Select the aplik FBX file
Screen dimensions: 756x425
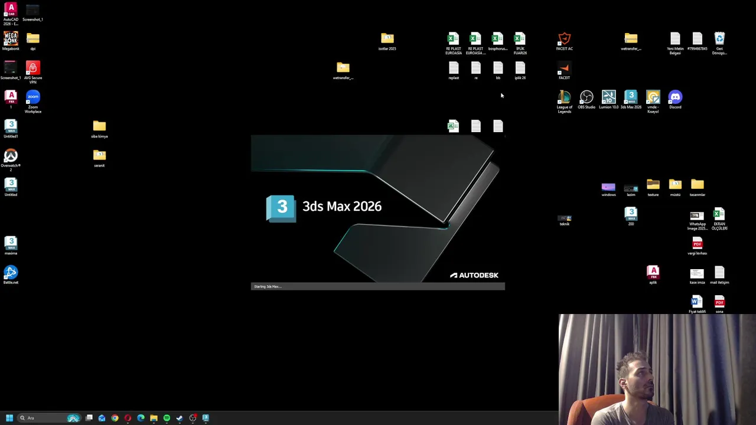point(653,275)
